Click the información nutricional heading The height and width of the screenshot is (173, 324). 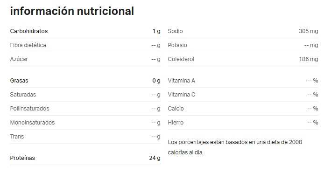coord(72,11)
